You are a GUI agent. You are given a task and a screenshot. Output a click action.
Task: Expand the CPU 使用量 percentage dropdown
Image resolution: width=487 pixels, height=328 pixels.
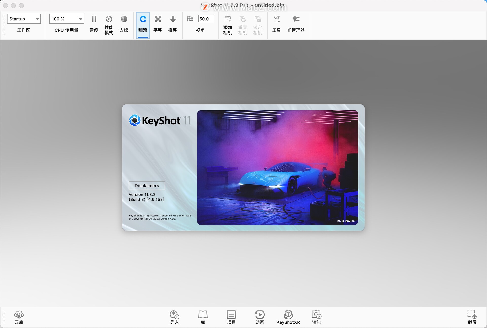pos(66,19)
